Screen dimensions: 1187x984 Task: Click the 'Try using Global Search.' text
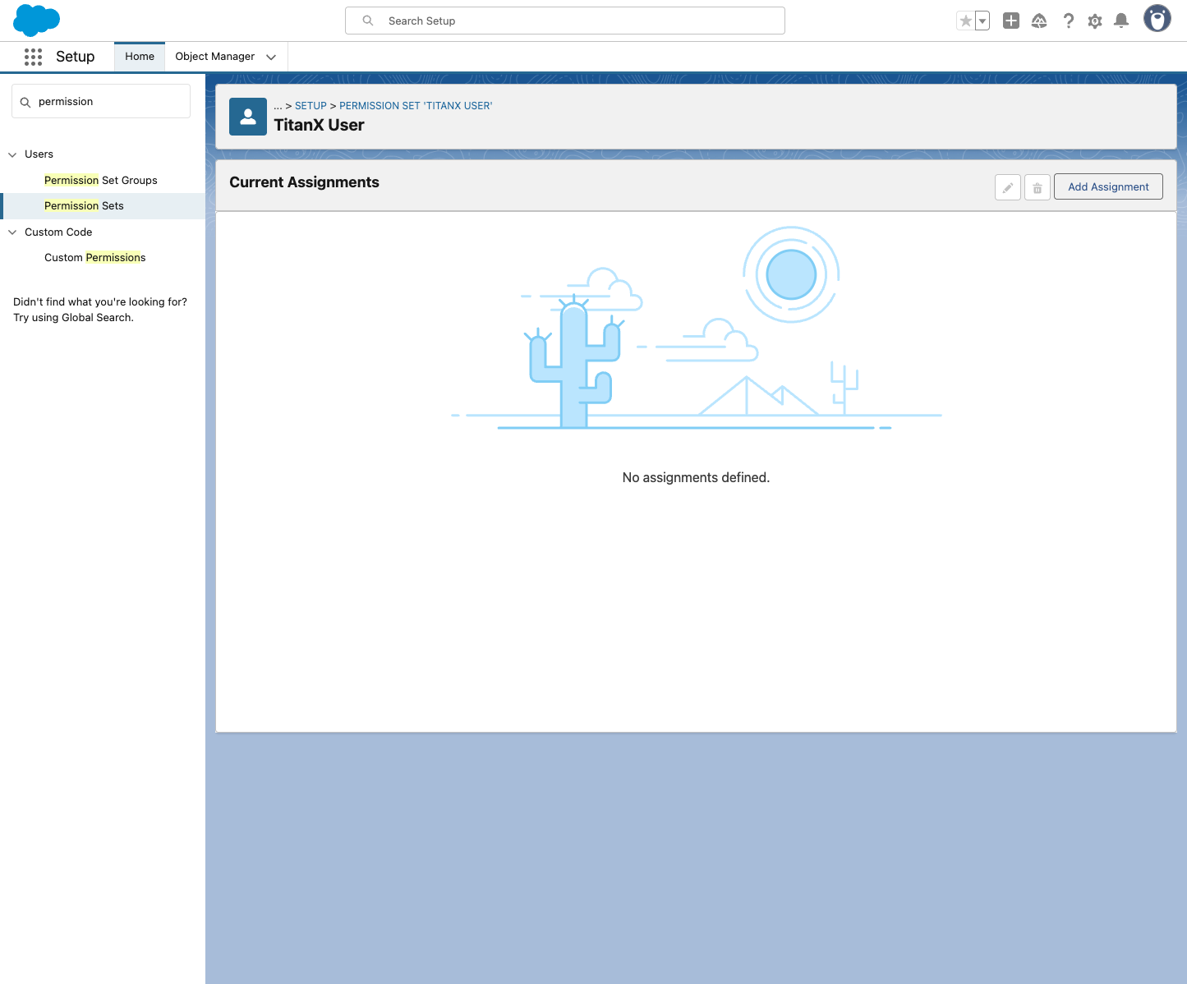click(x=73, y=318)
